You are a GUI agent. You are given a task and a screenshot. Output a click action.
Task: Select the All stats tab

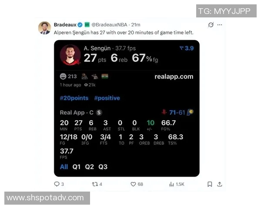coord(64,167)
